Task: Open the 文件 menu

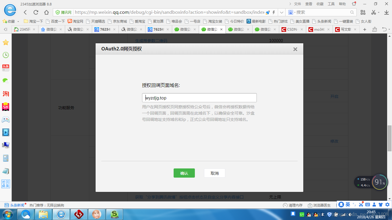Action: tap(298, 4)
